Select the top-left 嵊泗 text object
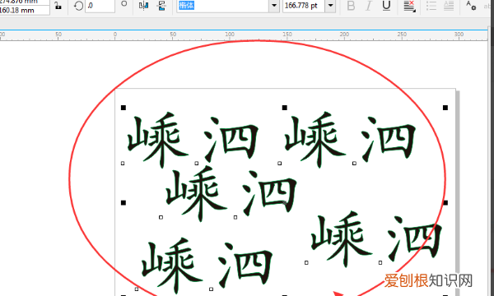 [x=193, y=139]
